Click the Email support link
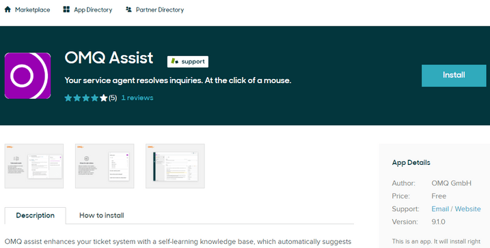 pyautogui.click(x=440, y=209)
